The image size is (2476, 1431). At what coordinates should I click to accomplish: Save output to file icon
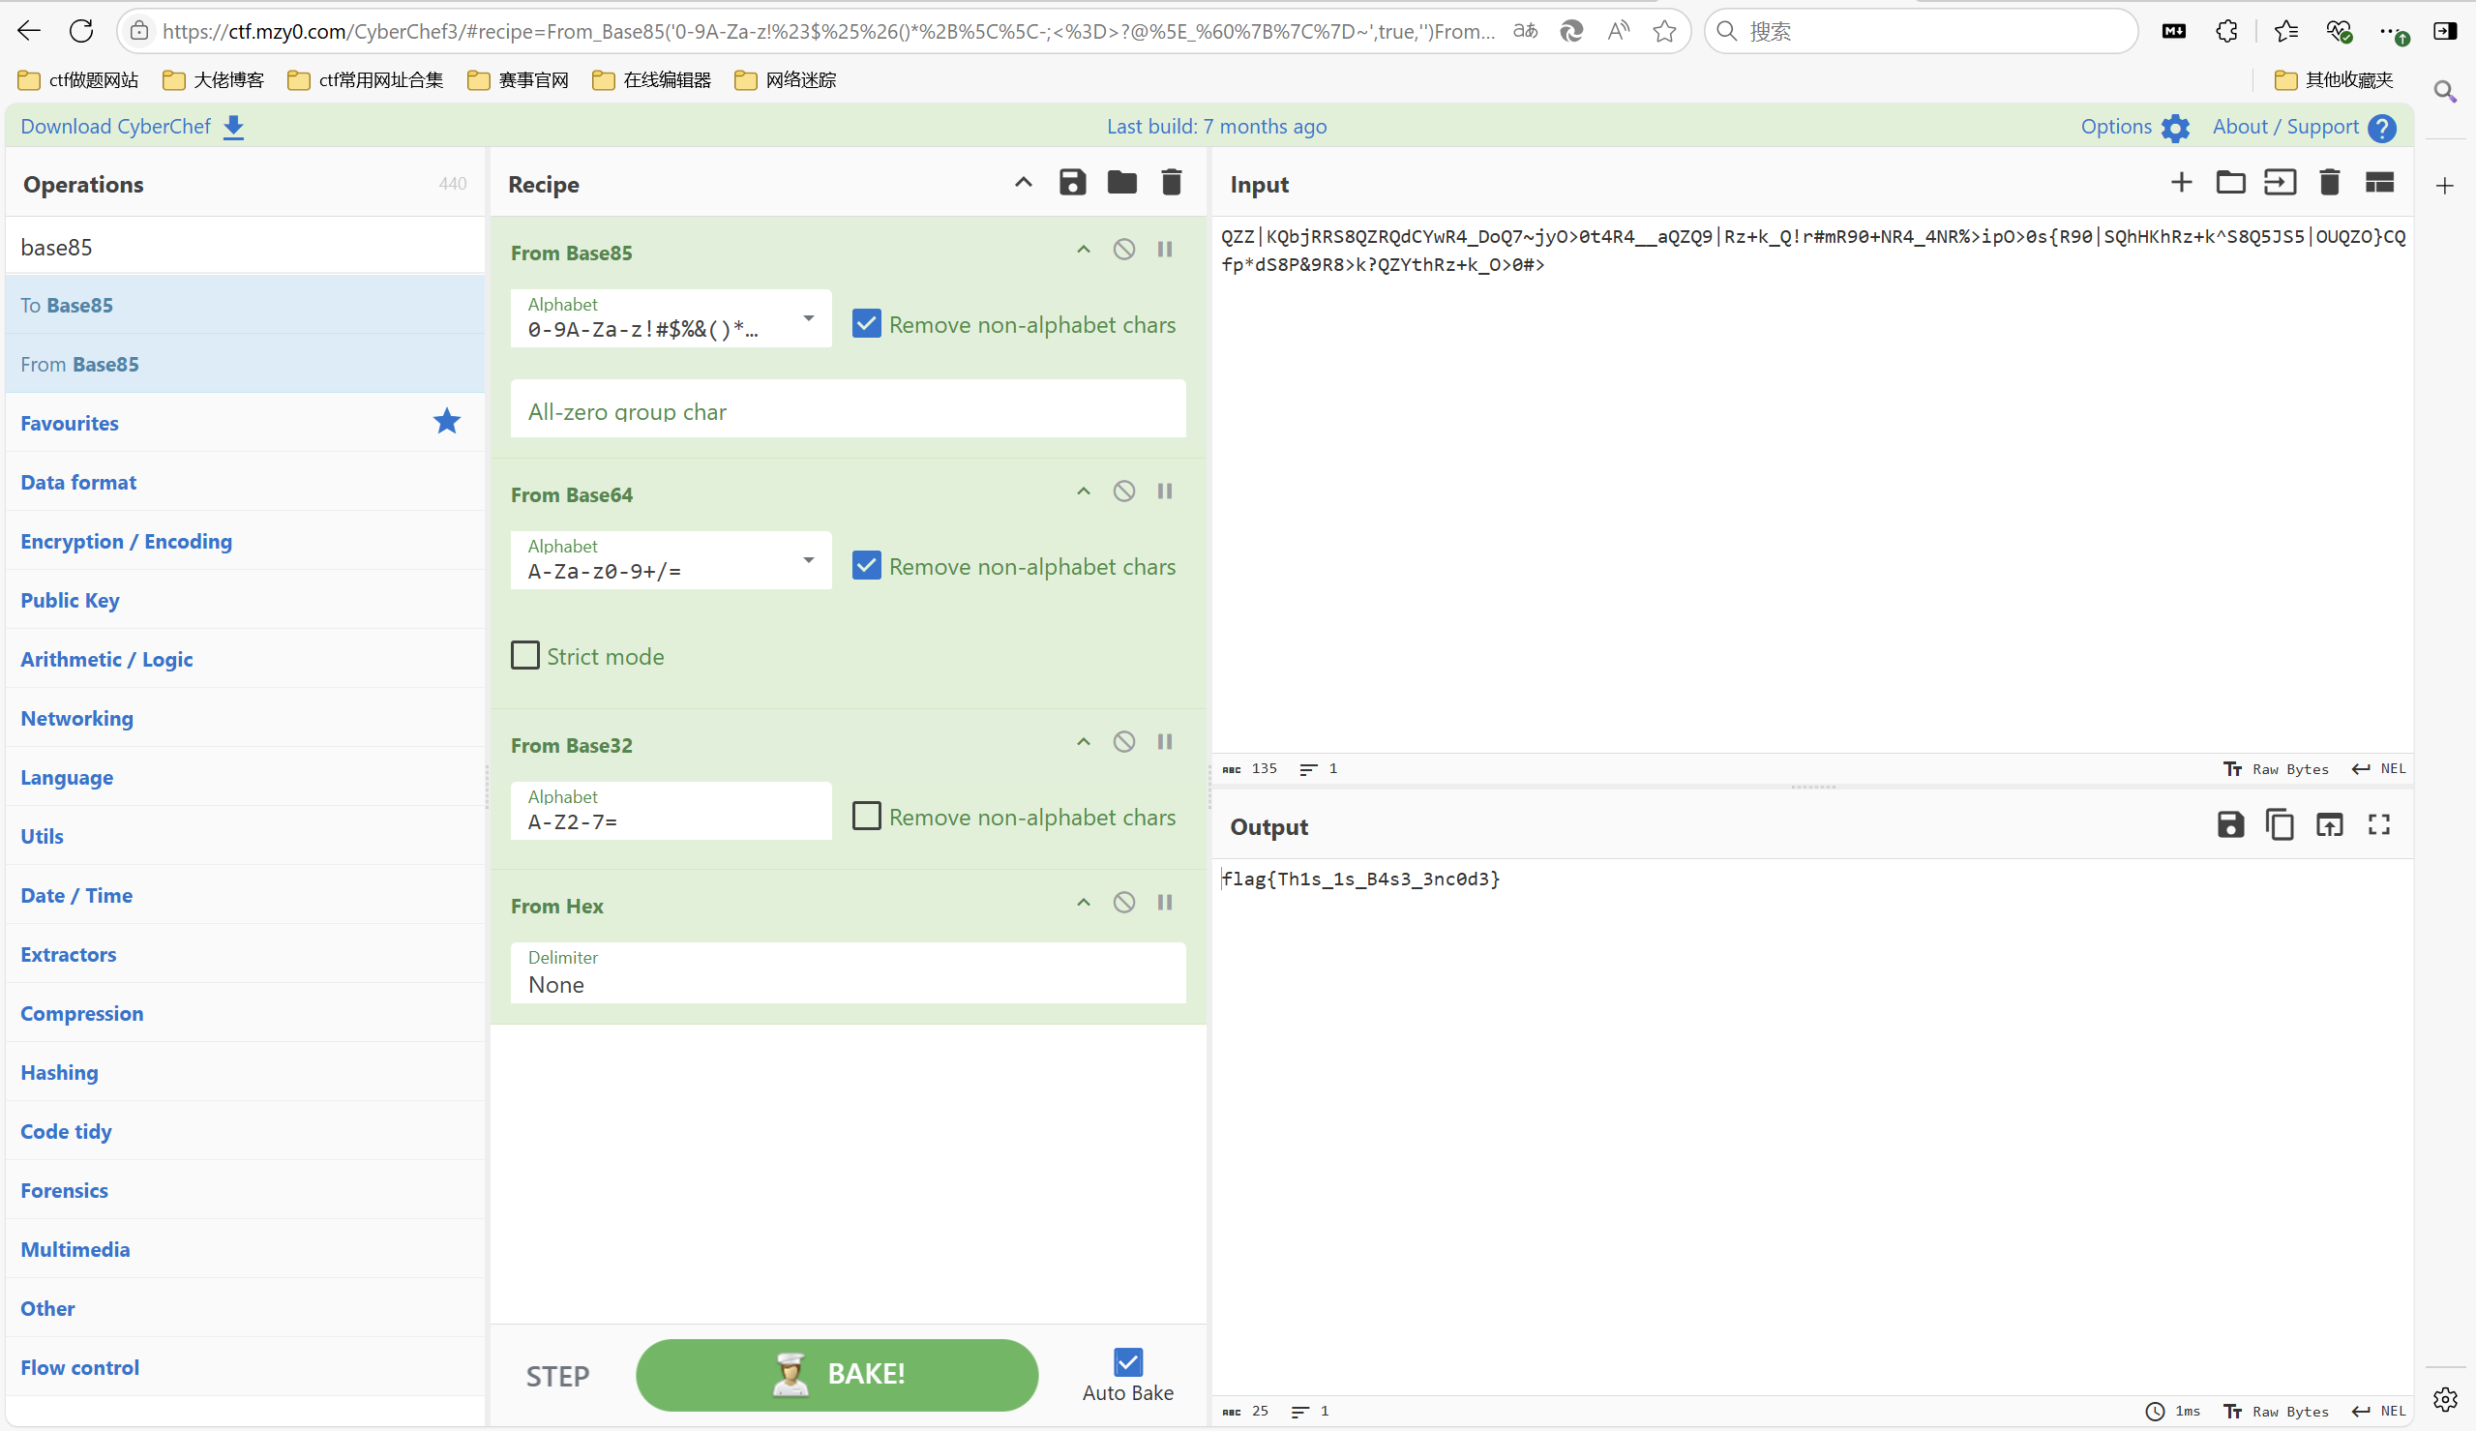[x=2230, y=824]
